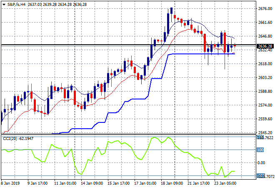Click the 15 Jan 17:00 time label
275x188 pixels.
(x=119, y=183)
